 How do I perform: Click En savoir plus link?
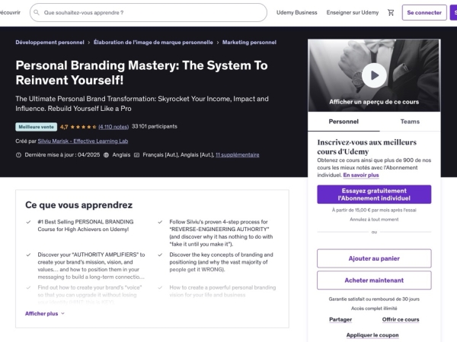click(x=361, y=175)
